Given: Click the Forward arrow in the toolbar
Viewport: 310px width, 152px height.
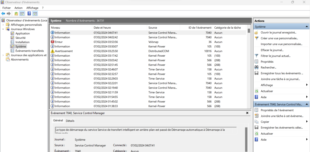Looking at the screenshot, I should 9,14.
